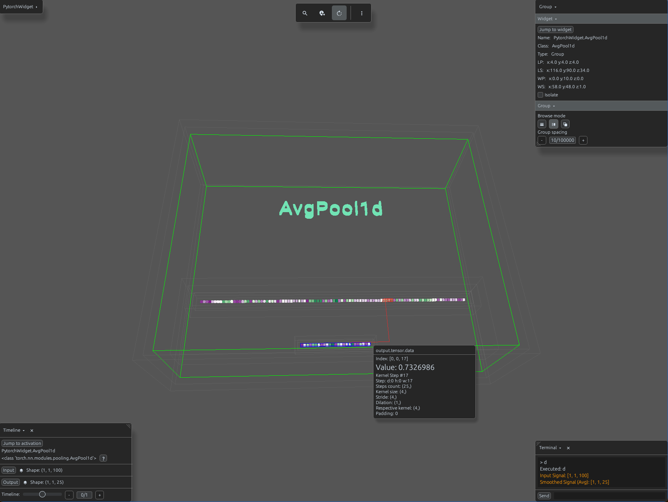Open the Timeline panel dropdown arrow

click(24, 431)
